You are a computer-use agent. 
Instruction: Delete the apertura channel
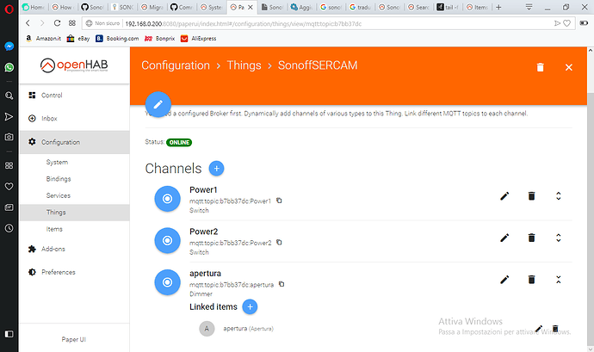tap(531, 280)
